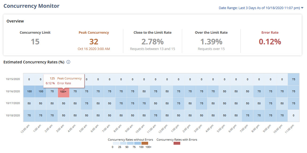This screenshot has width=307, height=153.
Task: Select the 10/18/2020 12:00 am cell showing 75
Action: point(29,116)
